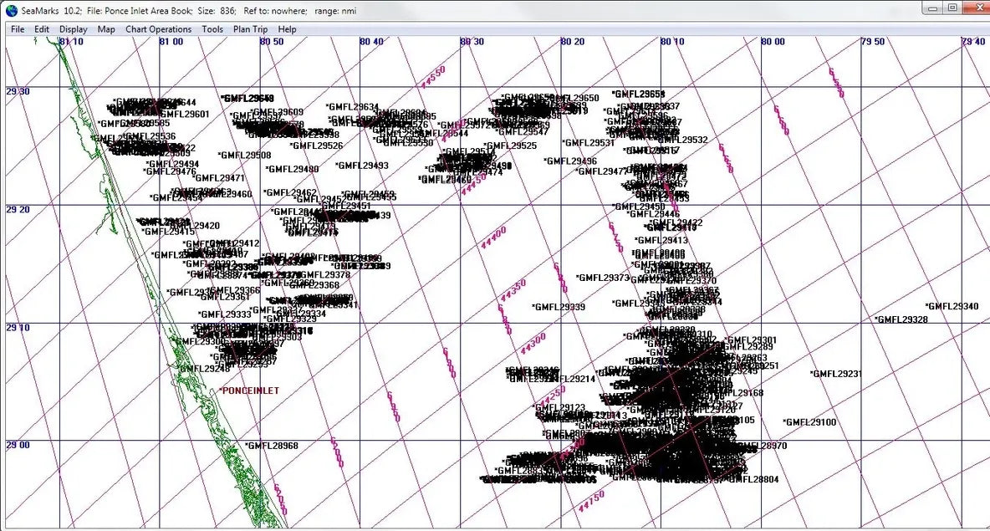Screen dimensions: 990x531
Task: Click the 80 40 longitude label
Action: [x=371, y=42]
